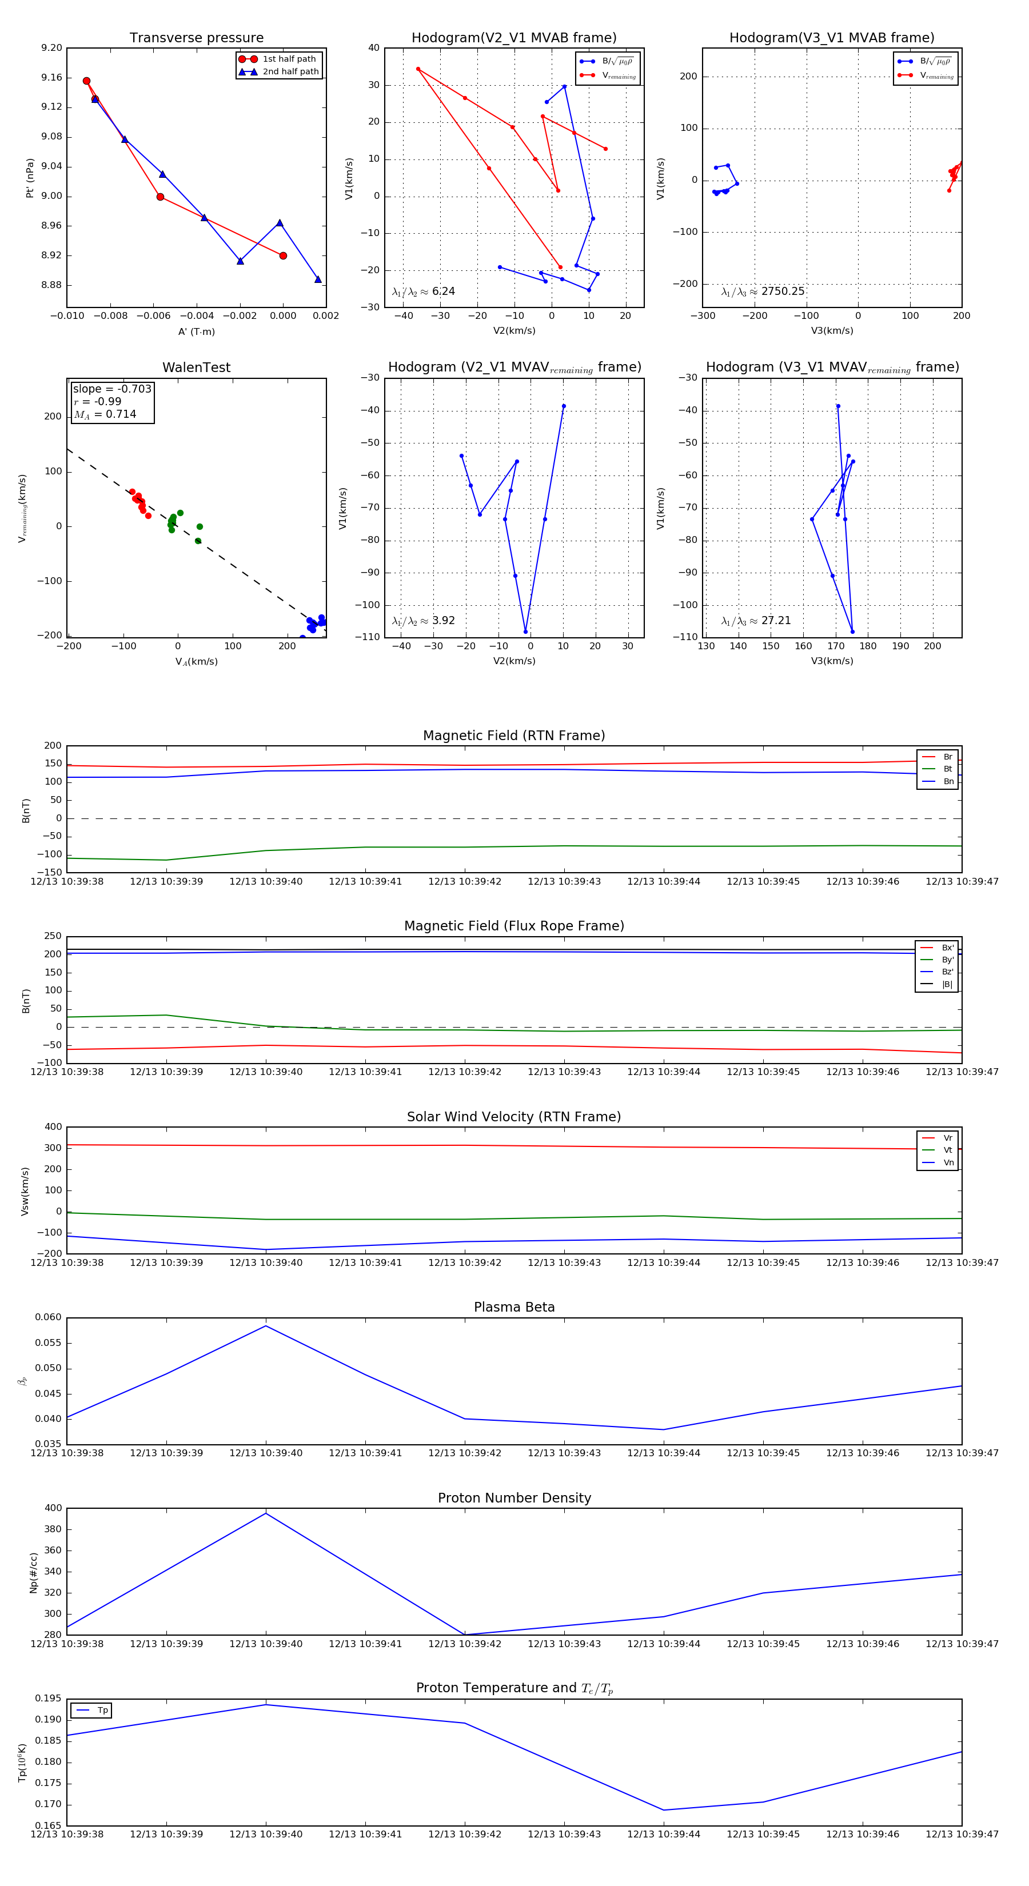Viewport: 1029px width, 1886px height.
Task: Click the "Transverse pressure" plot title
Action: tap(196, 38)
